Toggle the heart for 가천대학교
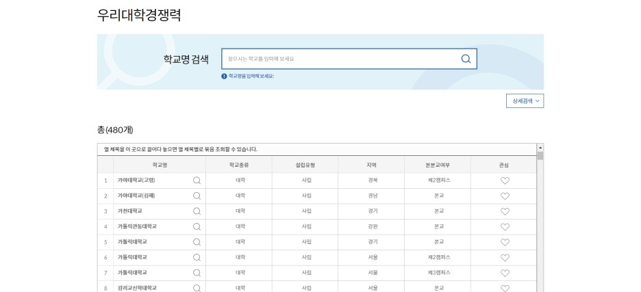The height and width of the screenshot is (292, 641). (505, 211)
